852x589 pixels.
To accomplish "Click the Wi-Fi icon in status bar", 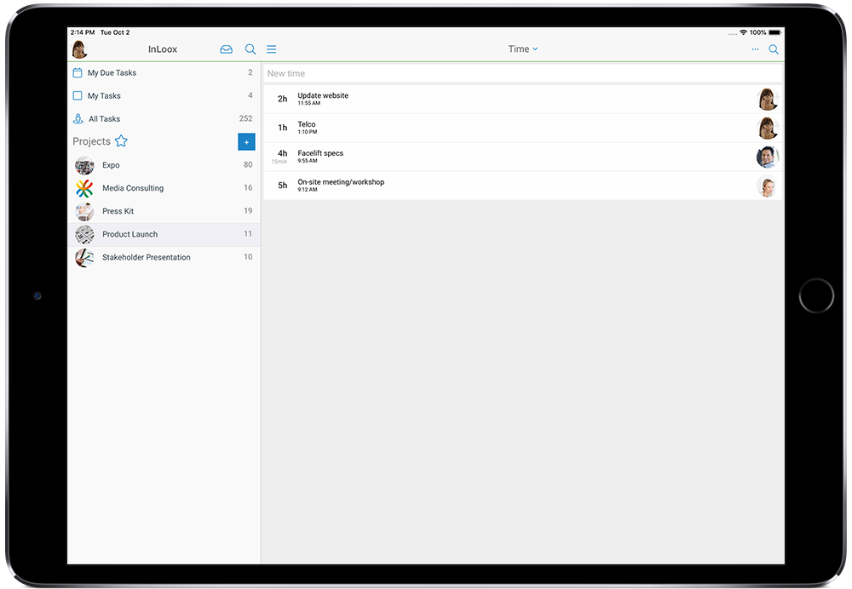I will (743, 32).
